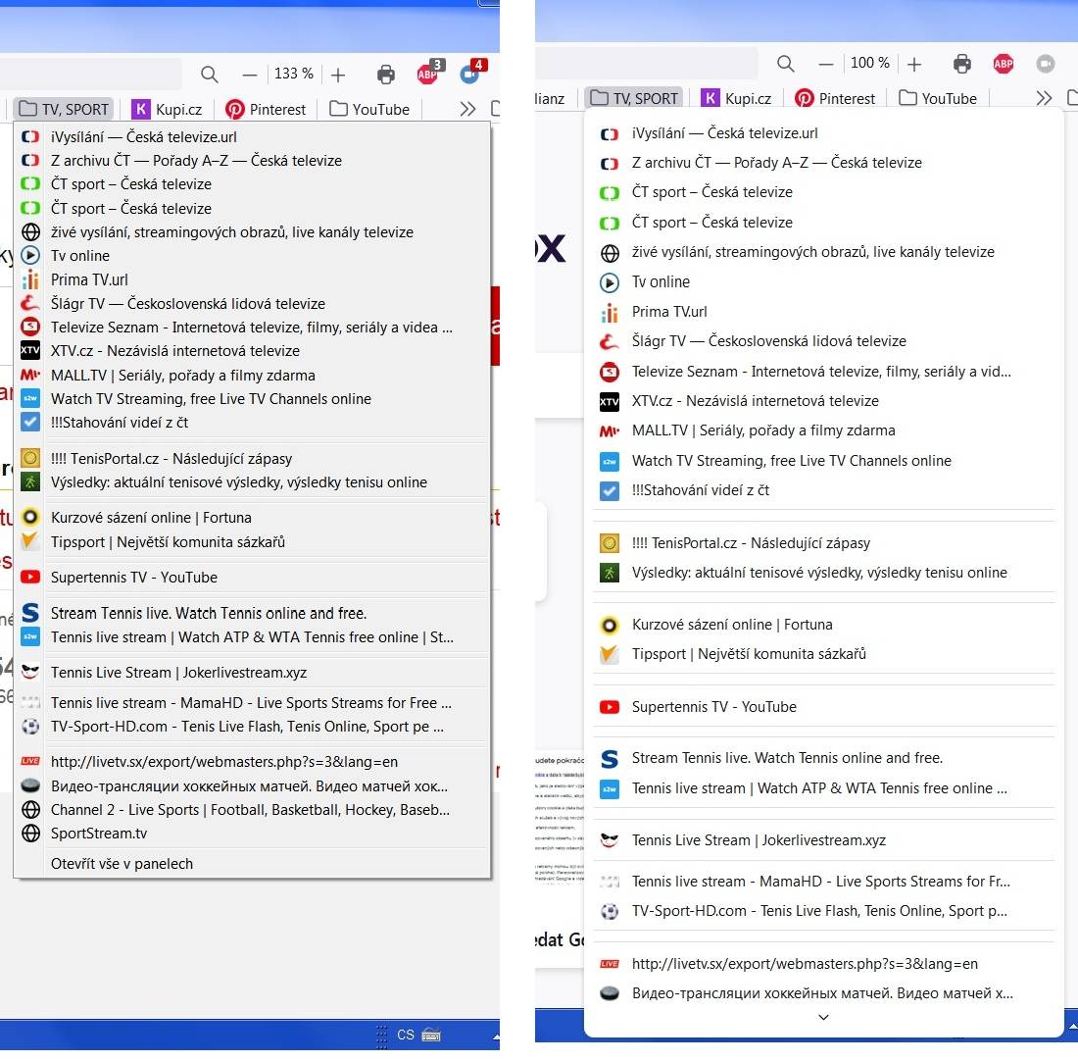Select živé vysílání entry in right menu
Image resolution: width=1078 pixels, height=1062 pixels.
[823, 252]
